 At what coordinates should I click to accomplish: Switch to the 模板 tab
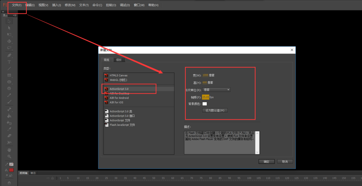(119, 60)
